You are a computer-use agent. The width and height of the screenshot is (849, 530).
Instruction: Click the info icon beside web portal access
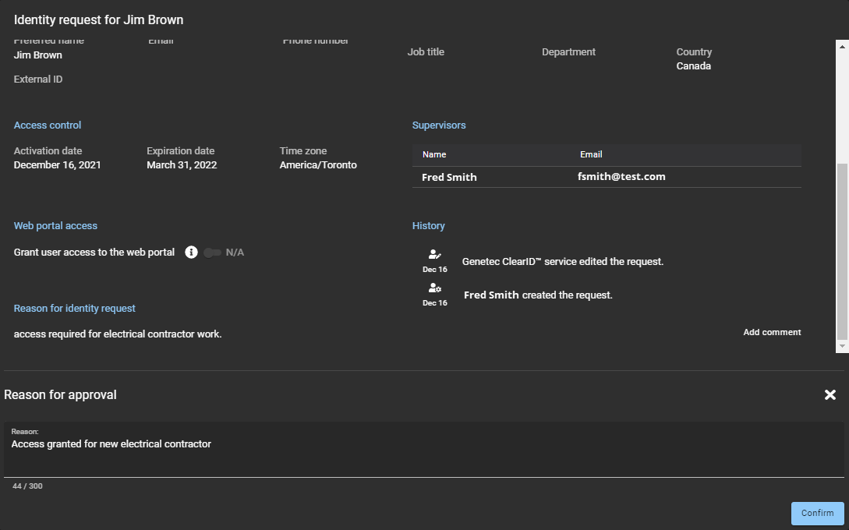191,253
